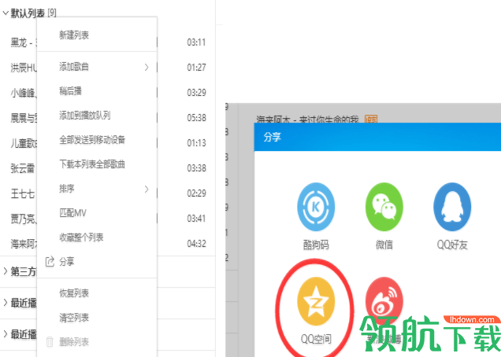
Task: Choose 清空列表 menu entry
Action: (74, 318)
